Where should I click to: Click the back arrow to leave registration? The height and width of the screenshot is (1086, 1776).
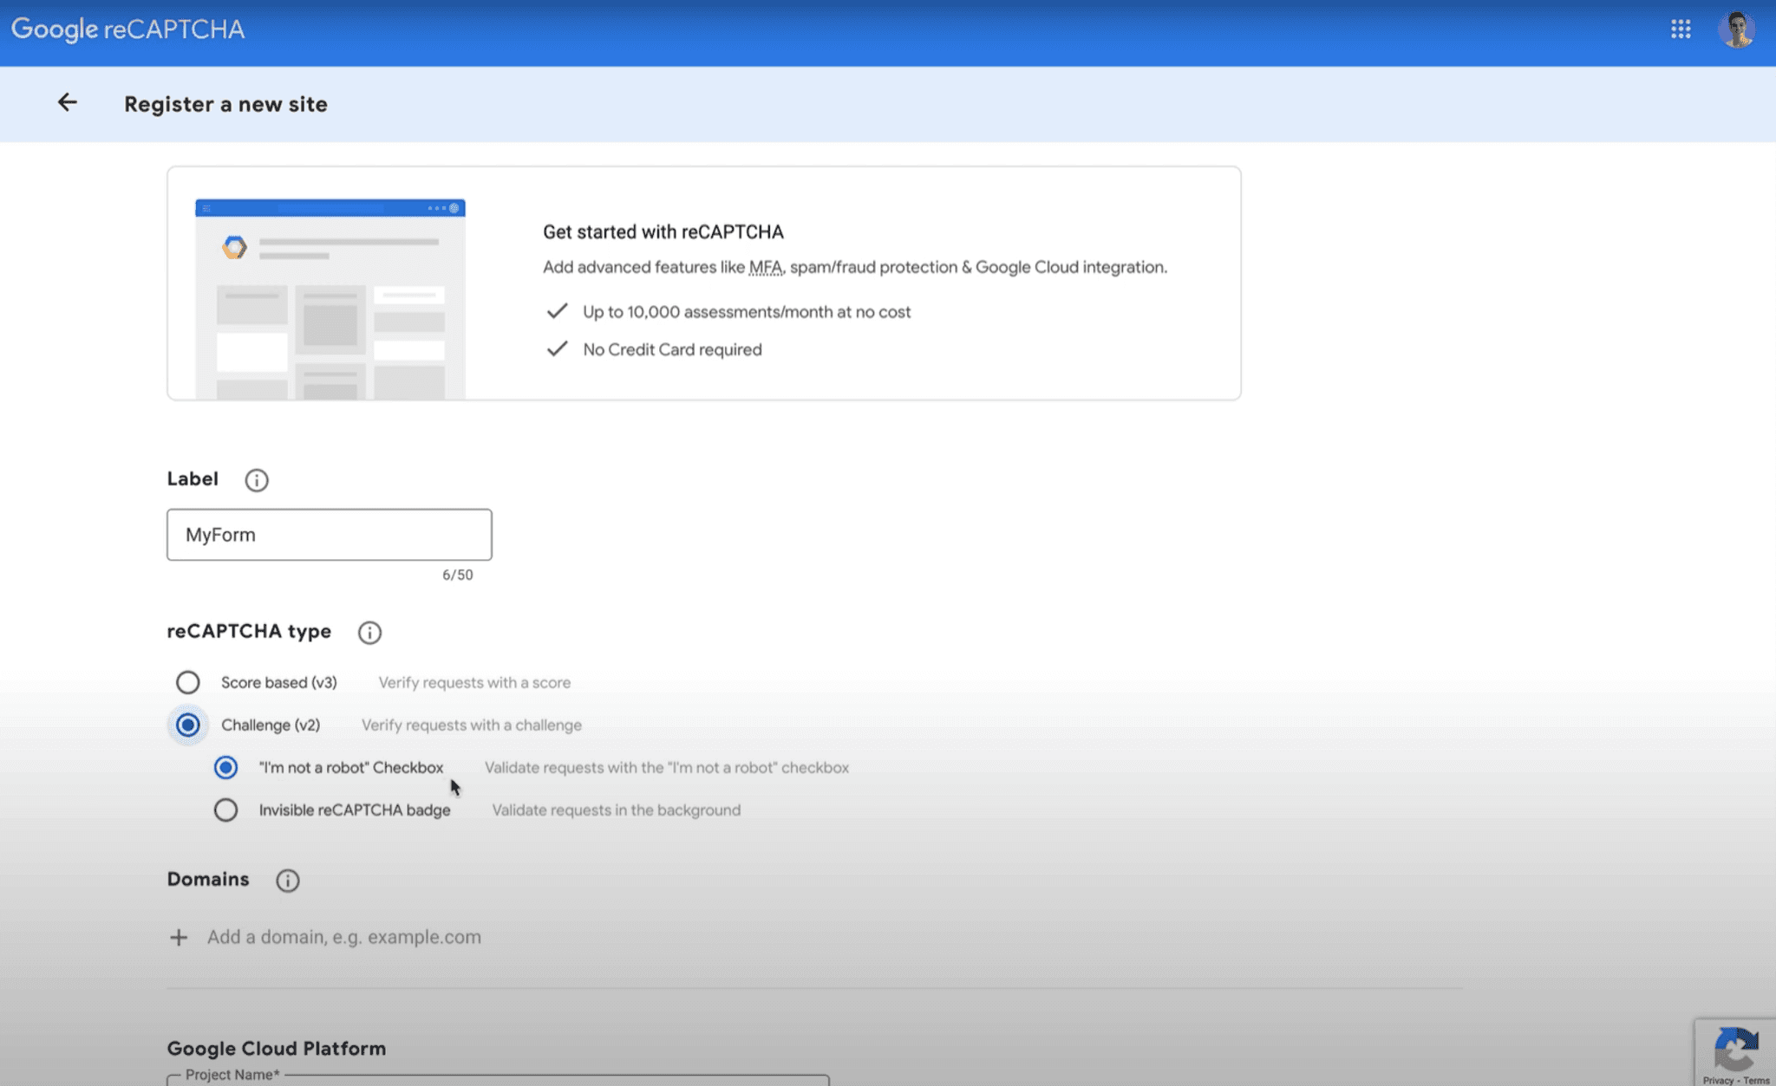[x=68, y=102]
